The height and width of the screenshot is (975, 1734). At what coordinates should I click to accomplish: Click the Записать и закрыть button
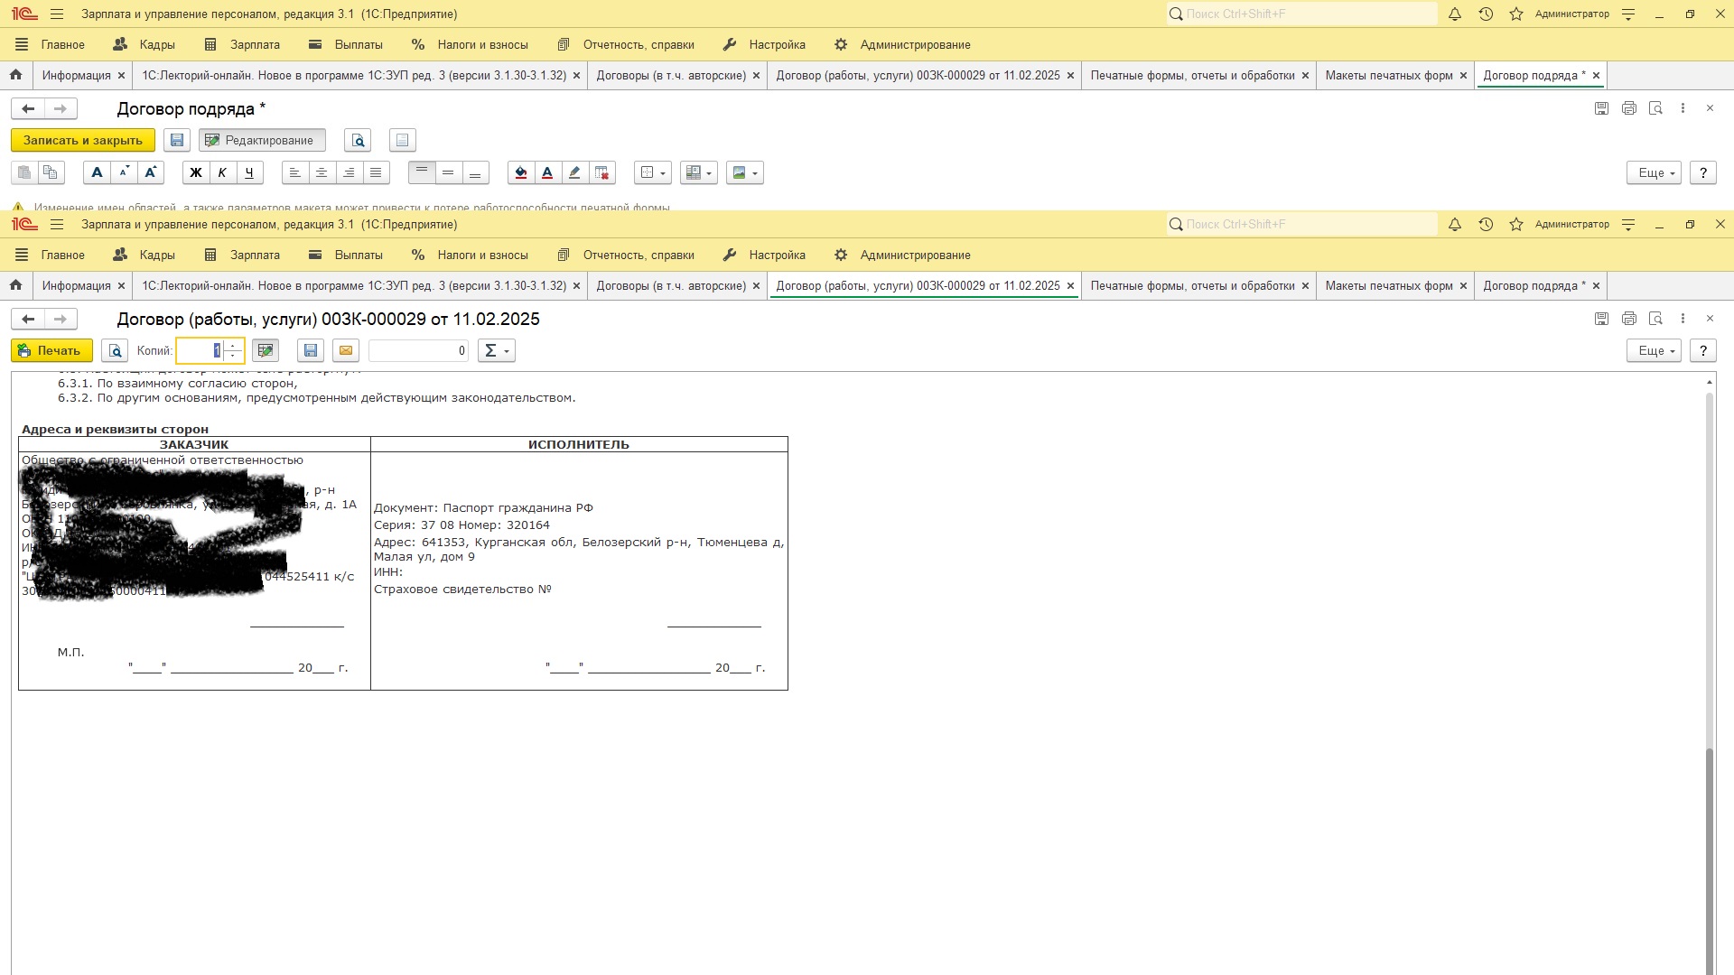(x=82, y=140)
